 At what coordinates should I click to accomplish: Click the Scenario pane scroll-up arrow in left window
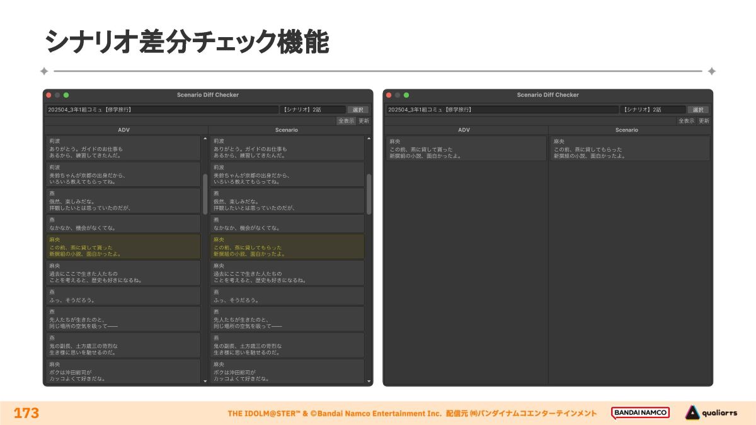[x=369, y=139]
